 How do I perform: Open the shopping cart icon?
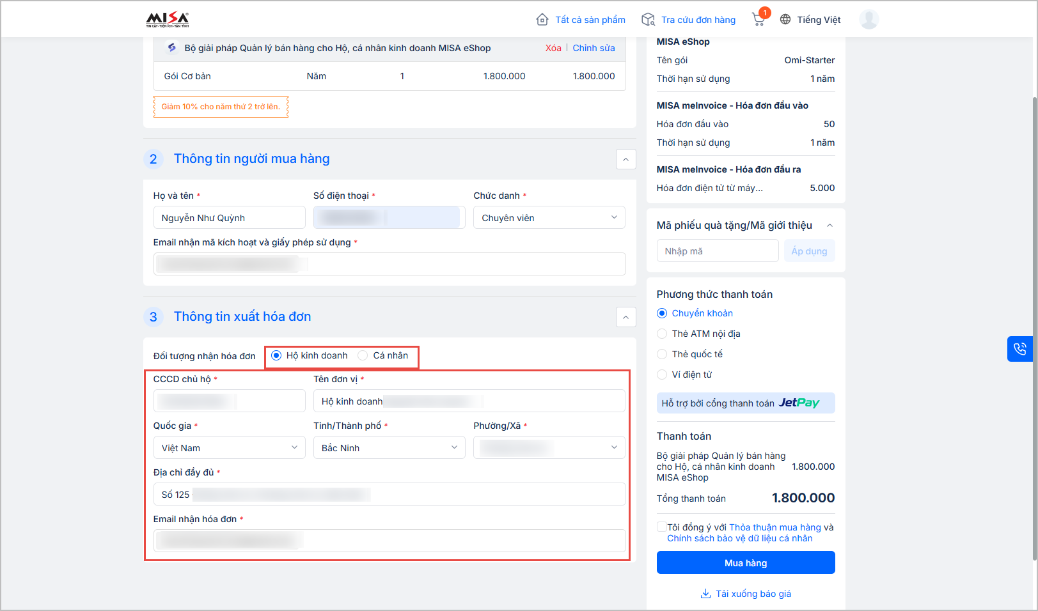759,20
